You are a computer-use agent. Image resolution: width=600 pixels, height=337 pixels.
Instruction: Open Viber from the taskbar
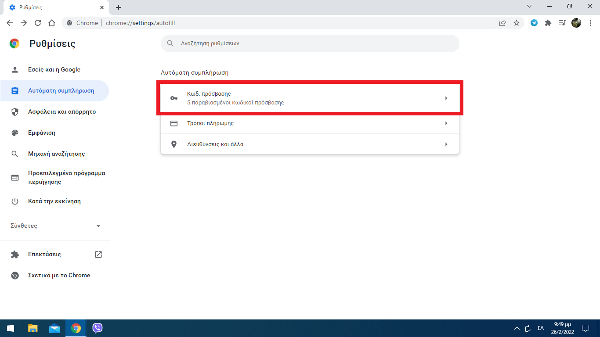pos(98,328)
